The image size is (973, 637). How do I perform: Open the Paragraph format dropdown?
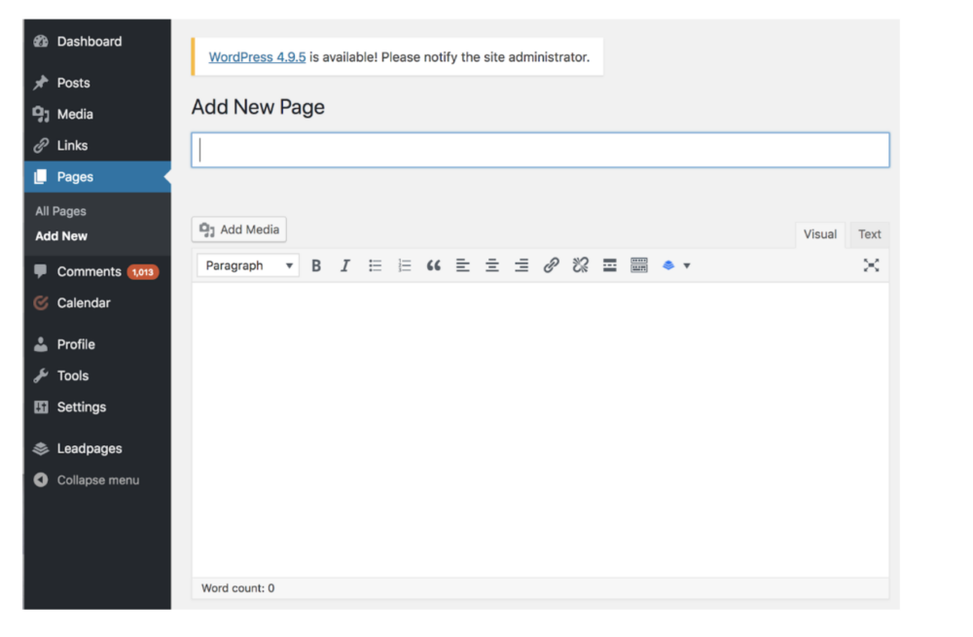click(248, 265)
